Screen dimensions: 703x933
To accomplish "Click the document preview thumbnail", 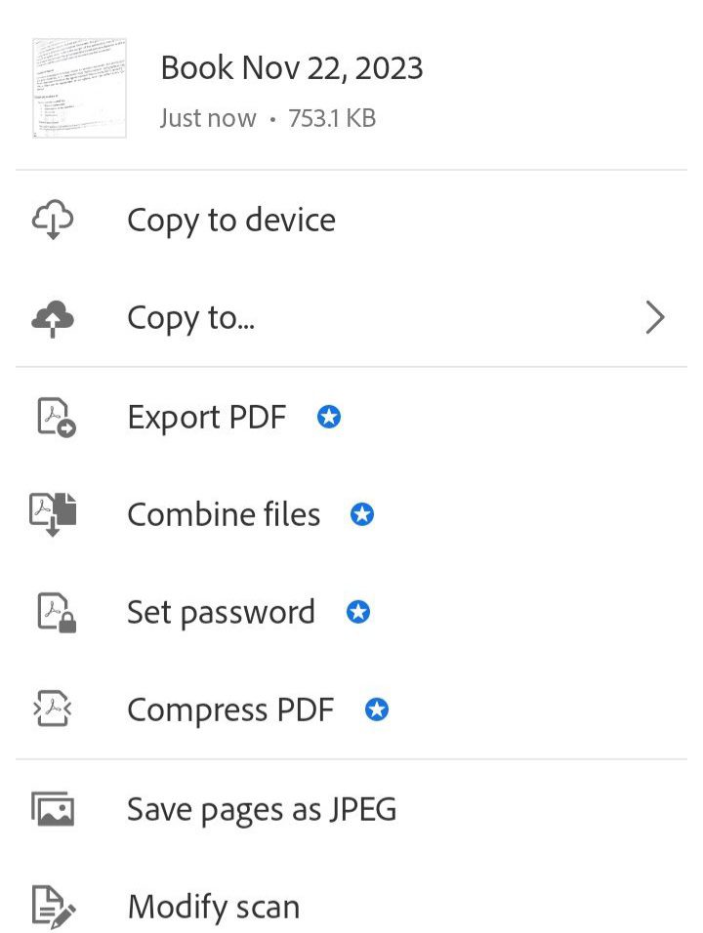I will (79, 88).
